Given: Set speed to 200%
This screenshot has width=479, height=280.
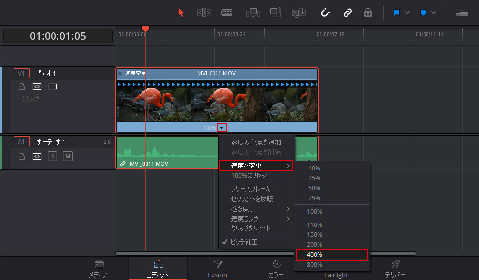Looking at the screenshot, I should (x=332, y=244).
